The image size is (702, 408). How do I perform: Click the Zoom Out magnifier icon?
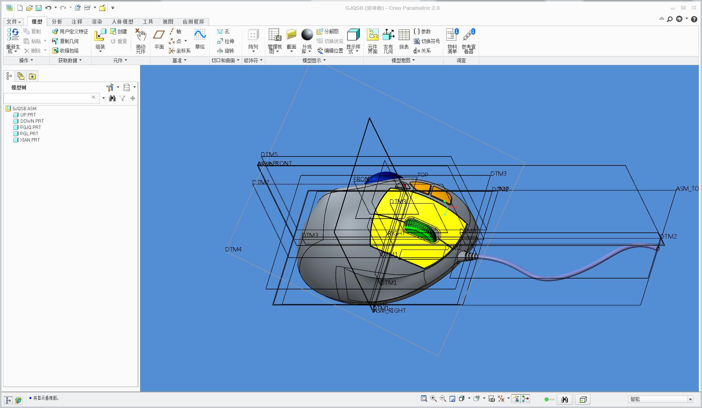click(x=443, y=399)
